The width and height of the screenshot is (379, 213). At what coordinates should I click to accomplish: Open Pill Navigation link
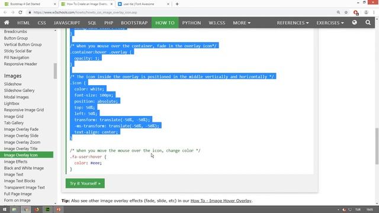(17, 57)
